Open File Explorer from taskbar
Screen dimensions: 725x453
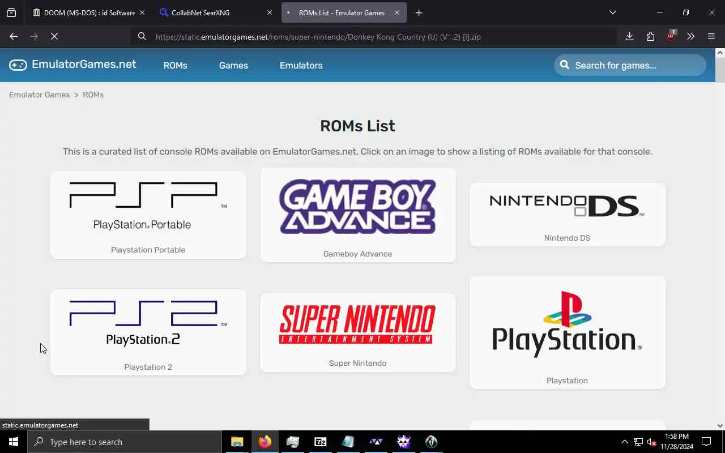(x=237, y=442)
